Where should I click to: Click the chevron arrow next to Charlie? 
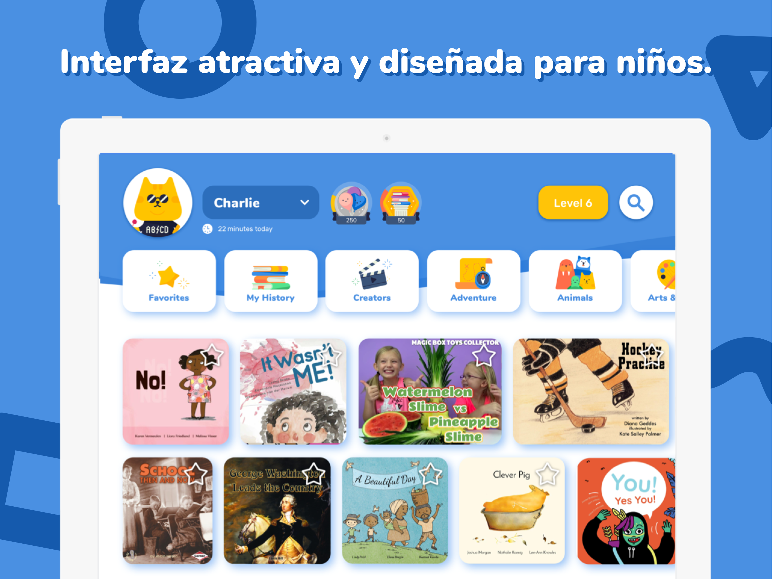click(x=304, y=202)
